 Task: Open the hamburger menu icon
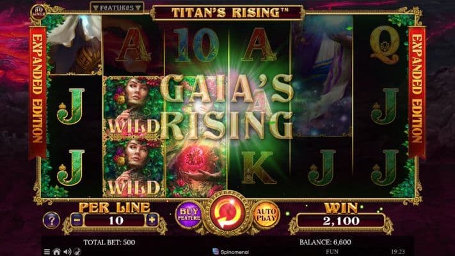(x=47, y=252)
